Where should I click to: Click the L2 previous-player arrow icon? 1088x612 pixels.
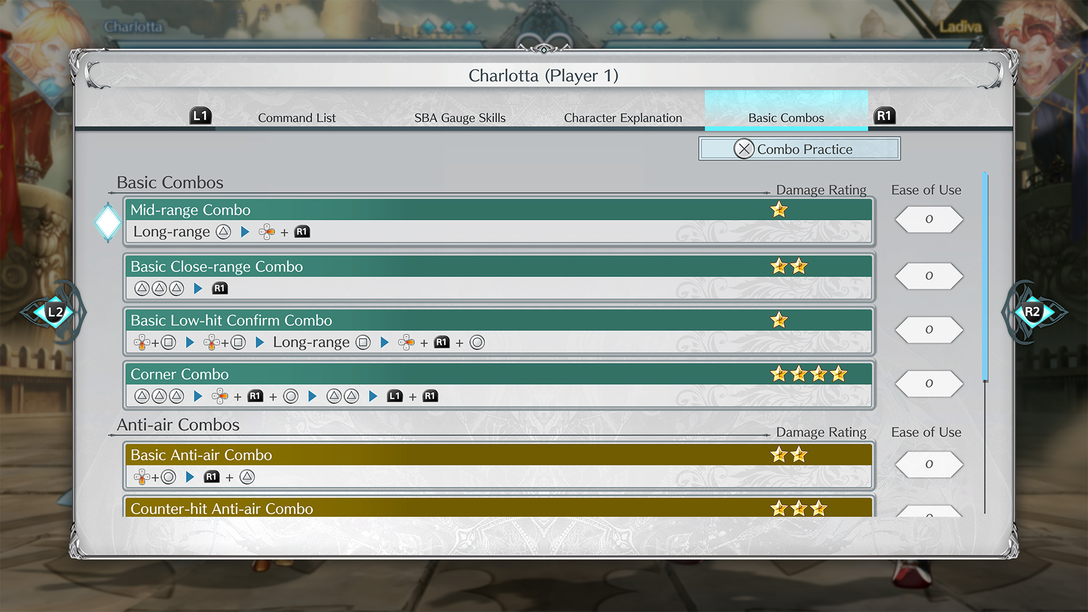point(54,312)
